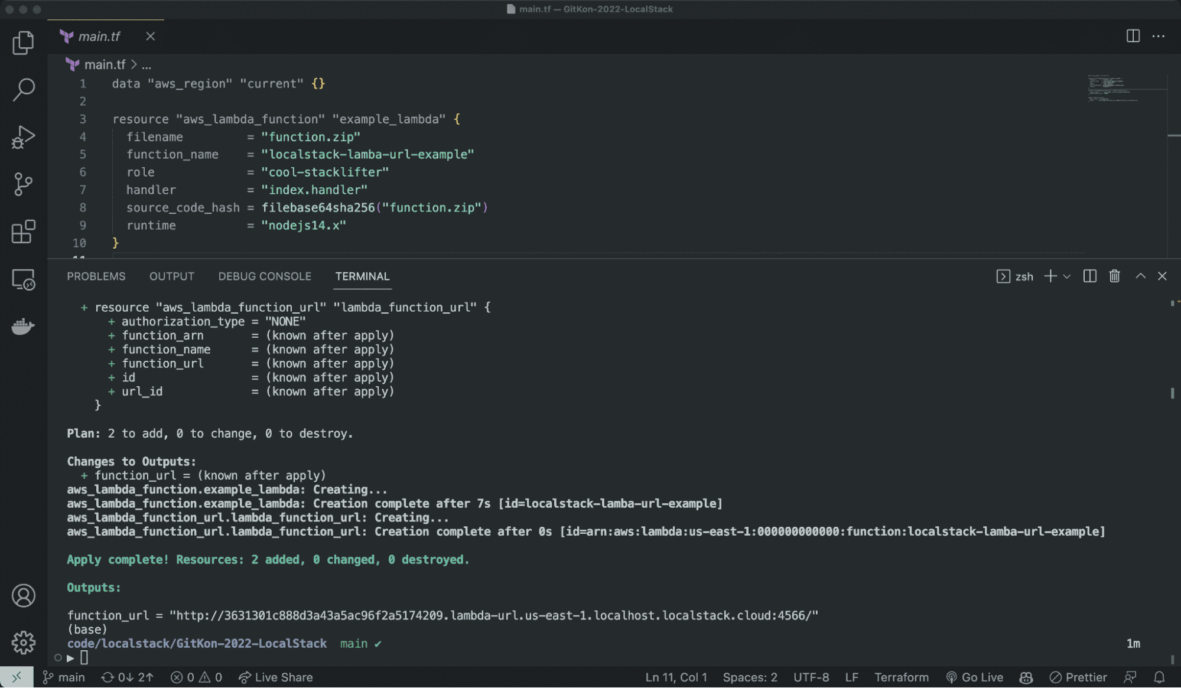Maximize the panel with the chevron-up icon
The image size is (1181, 688).
[1140, 276]
